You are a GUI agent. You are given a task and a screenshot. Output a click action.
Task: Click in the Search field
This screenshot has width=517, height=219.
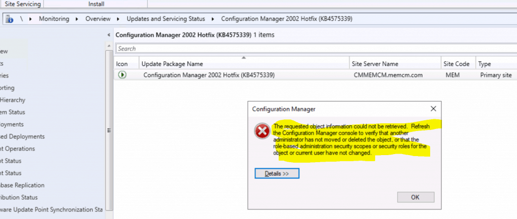tap(316, 49)
